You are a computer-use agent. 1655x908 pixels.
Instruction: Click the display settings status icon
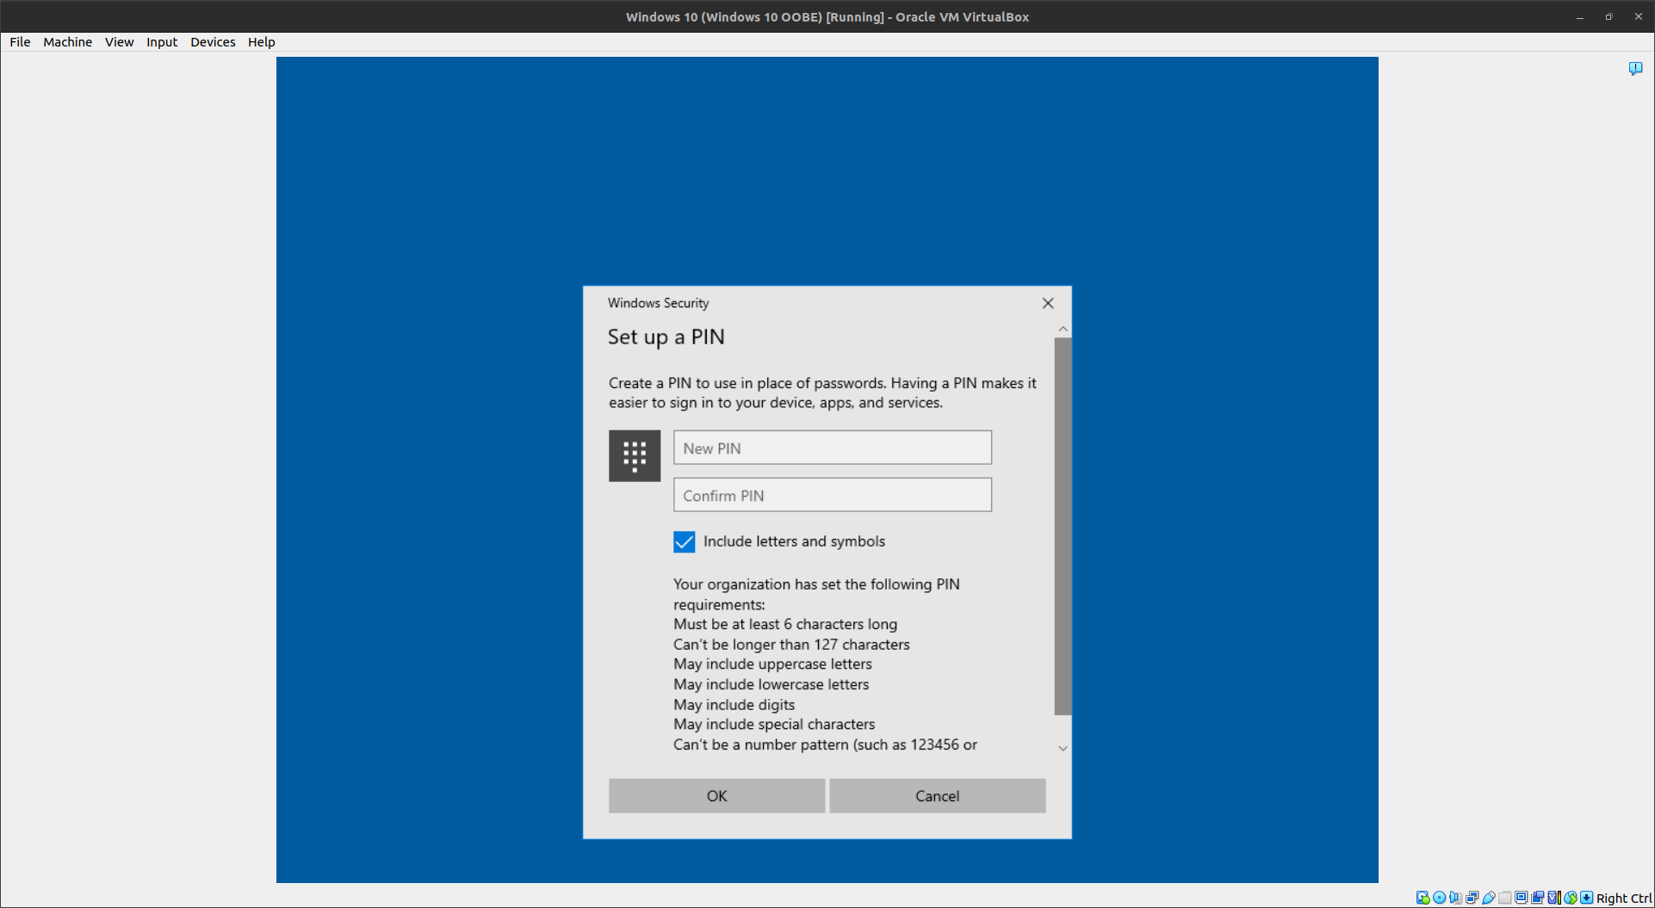[x=1522, y=898]
